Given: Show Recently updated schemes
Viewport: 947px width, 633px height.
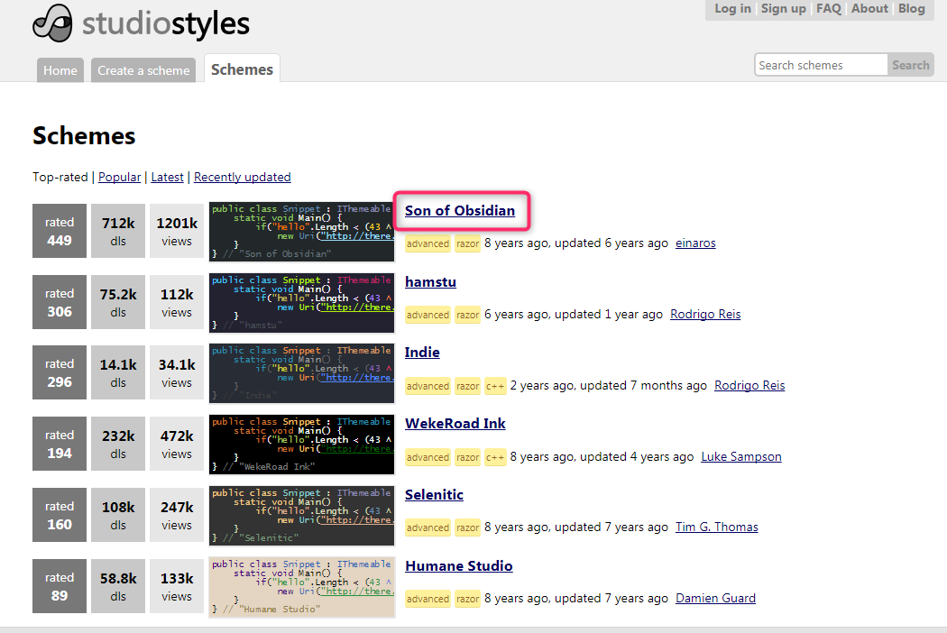Looking at the screenshot, I should click(x=242, y=177).
